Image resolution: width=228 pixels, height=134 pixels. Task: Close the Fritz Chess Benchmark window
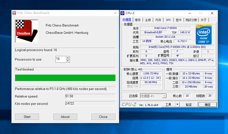click(x=115, y=13)
